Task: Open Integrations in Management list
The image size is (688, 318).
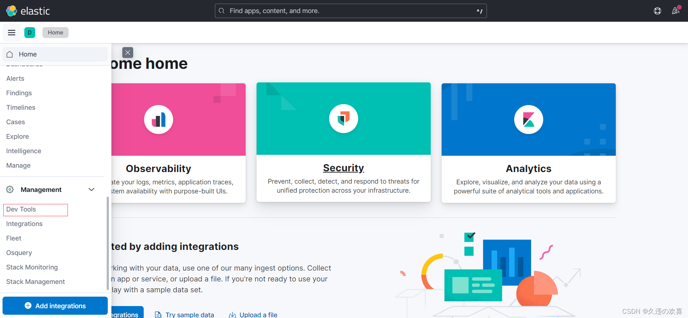Action: 24,224
